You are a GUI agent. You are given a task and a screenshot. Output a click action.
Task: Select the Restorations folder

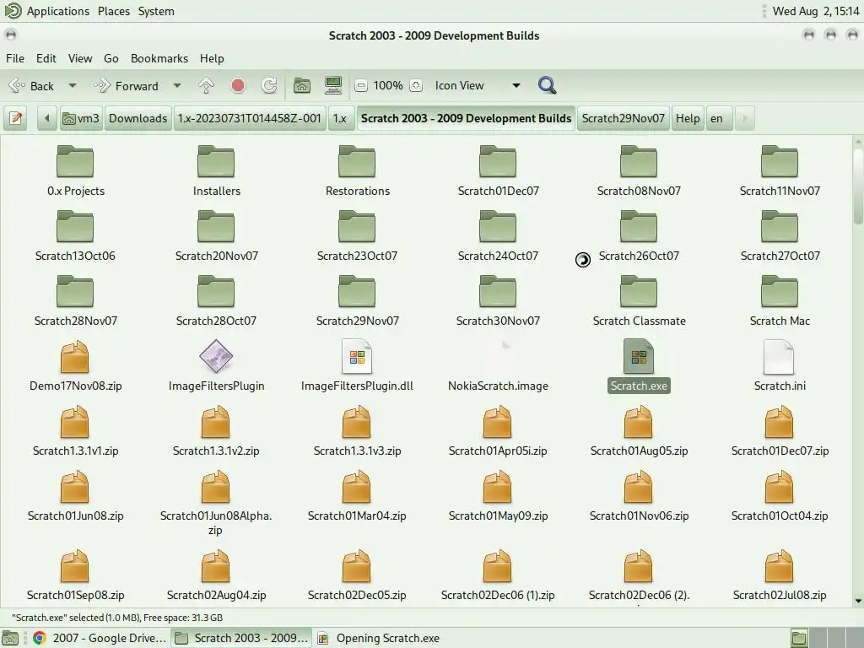click(357, 170)
